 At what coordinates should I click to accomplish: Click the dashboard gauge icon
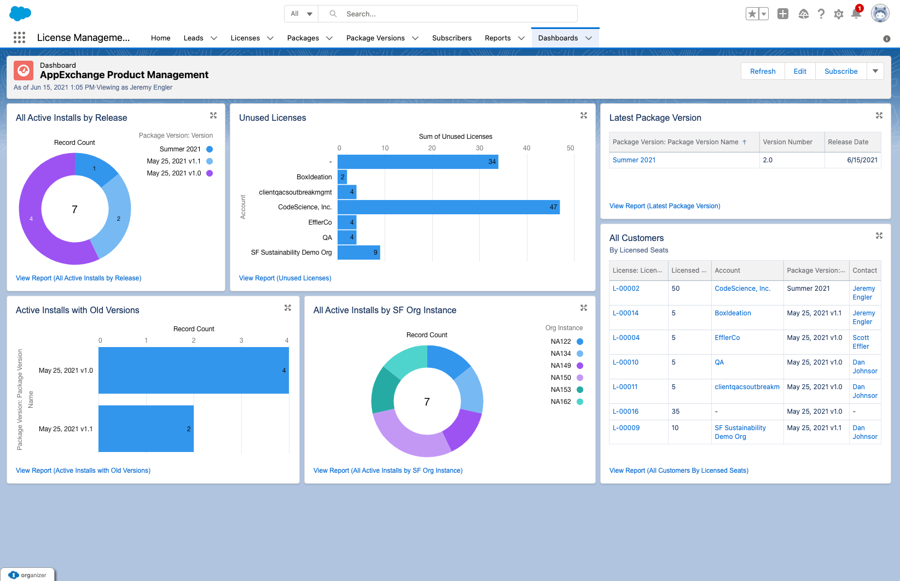(x=24, y=71)
